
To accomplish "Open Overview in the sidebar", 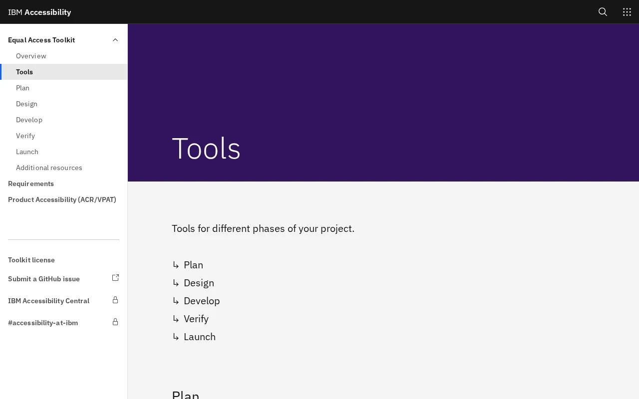I will pos(64,56).
